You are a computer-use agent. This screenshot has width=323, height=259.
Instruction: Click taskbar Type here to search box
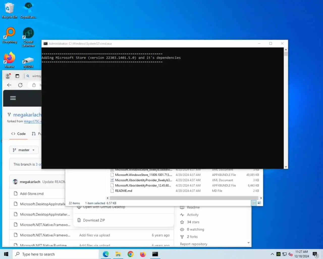[56, 254]
